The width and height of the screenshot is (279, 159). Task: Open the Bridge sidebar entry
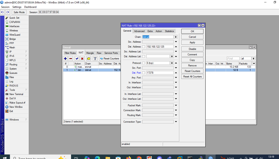point(12,39)
